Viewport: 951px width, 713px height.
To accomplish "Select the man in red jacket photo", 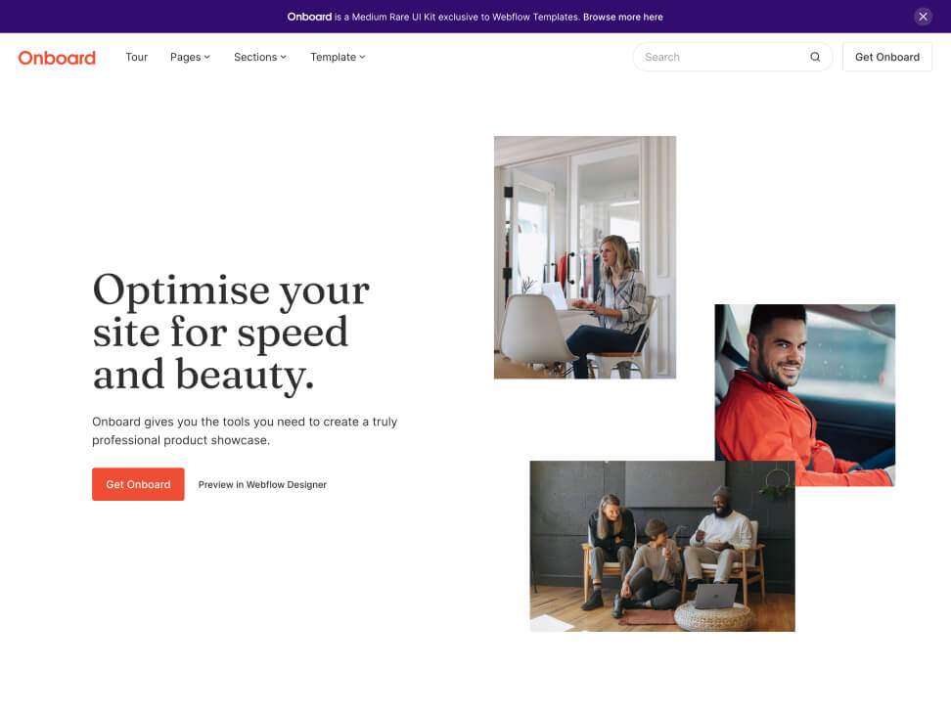I will (805, 395).
